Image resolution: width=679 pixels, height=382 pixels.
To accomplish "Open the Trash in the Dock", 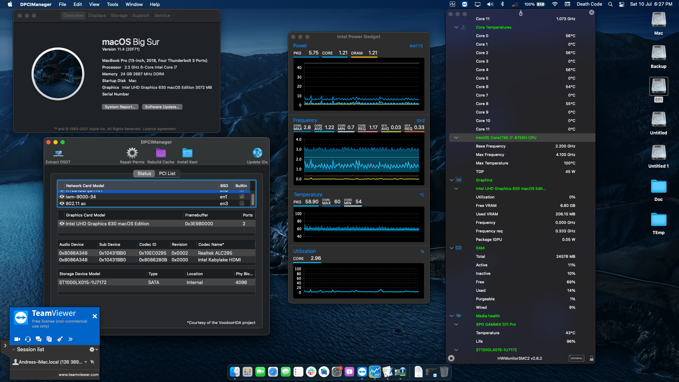I will (x=444, y=372).
